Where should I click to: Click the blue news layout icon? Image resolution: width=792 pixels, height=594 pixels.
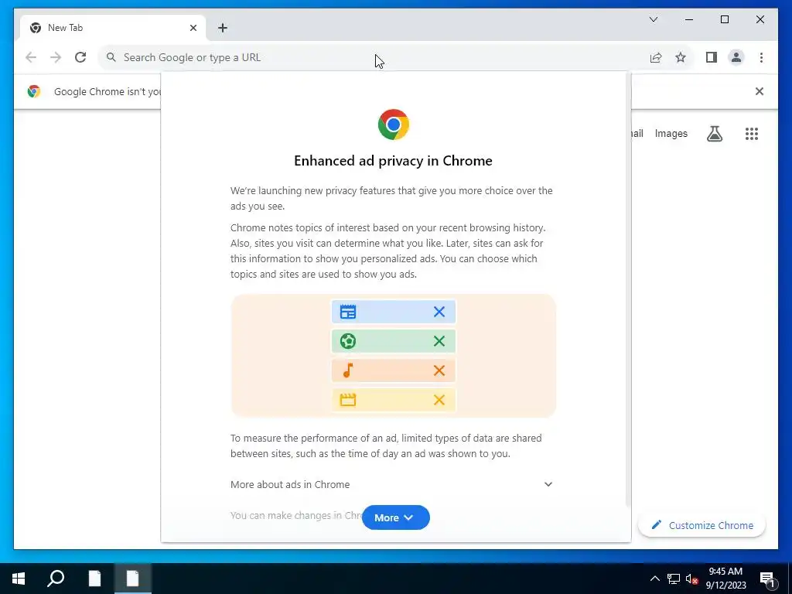point(347,312)
